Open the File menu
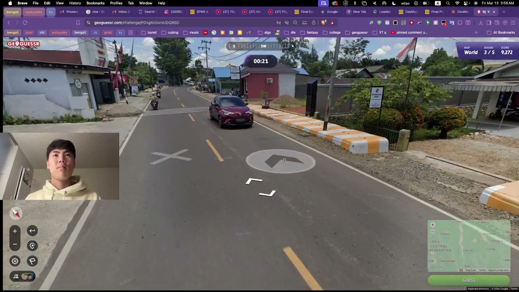Viewport: 519px width, 292px height. (x=36, y=3)
